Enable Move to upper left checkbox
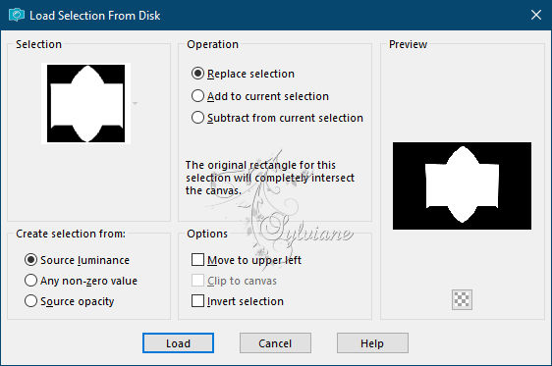Image resolution: width=552 pixels, height=366 pixels. 247,260
